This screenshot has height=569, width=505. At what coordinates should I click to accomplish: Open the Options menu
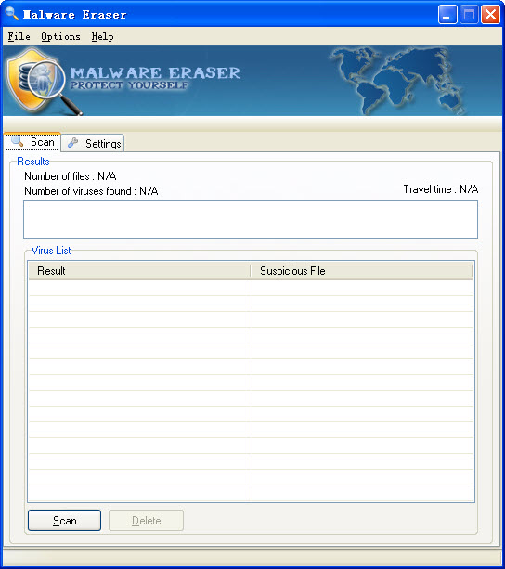[x=60, y=36]
